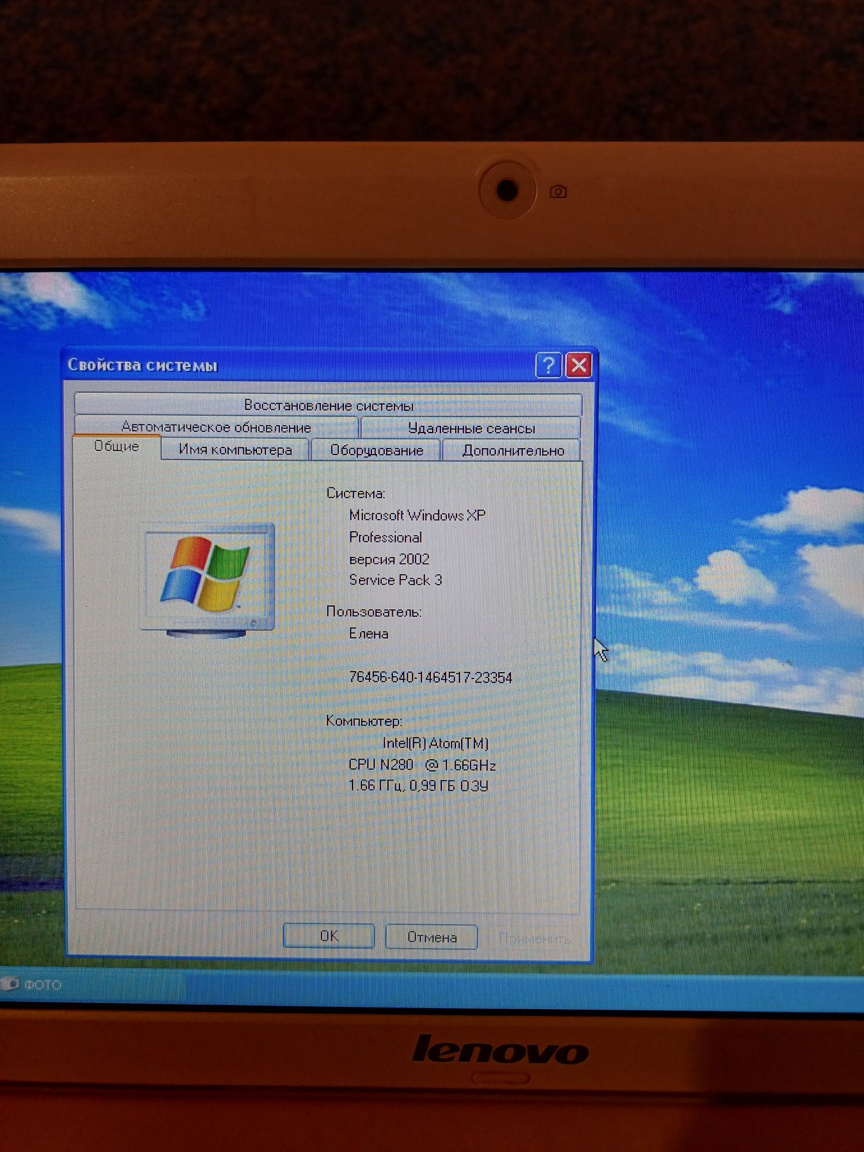
Task: Click the greyed-out Применить button
Action: (535, 938)
